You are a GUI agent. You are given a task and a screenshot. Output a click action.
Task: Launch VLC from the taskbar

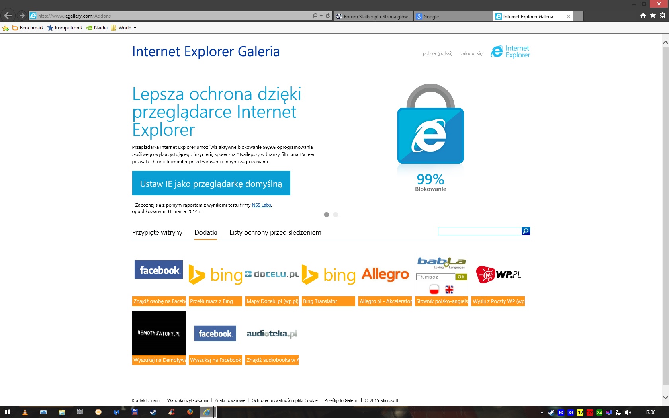tap(25, 412)
